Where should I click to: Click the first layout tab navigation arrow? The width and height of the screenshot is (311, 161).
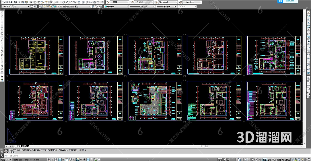tap(6, 146)
